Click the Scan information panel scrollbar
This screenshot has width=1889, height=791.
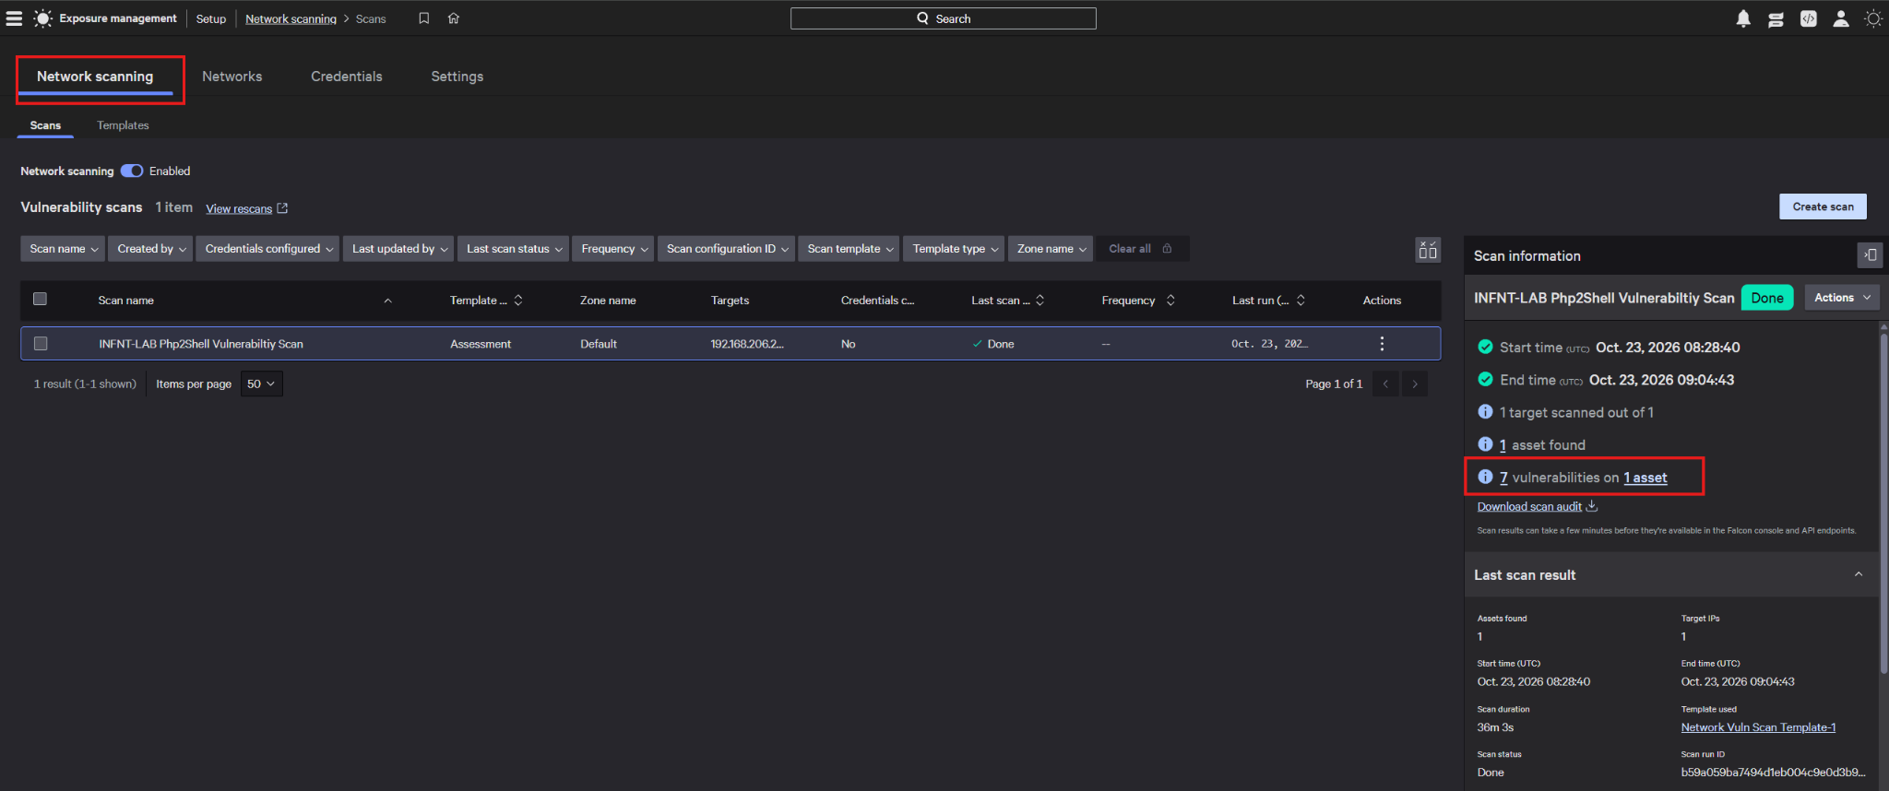coord(1883,502)
